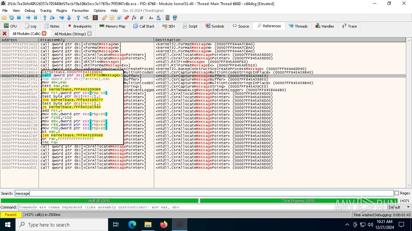Click the ntdll.dll 100% progress bar
This screenshot has height=231, width=412.
coord(99,201)
